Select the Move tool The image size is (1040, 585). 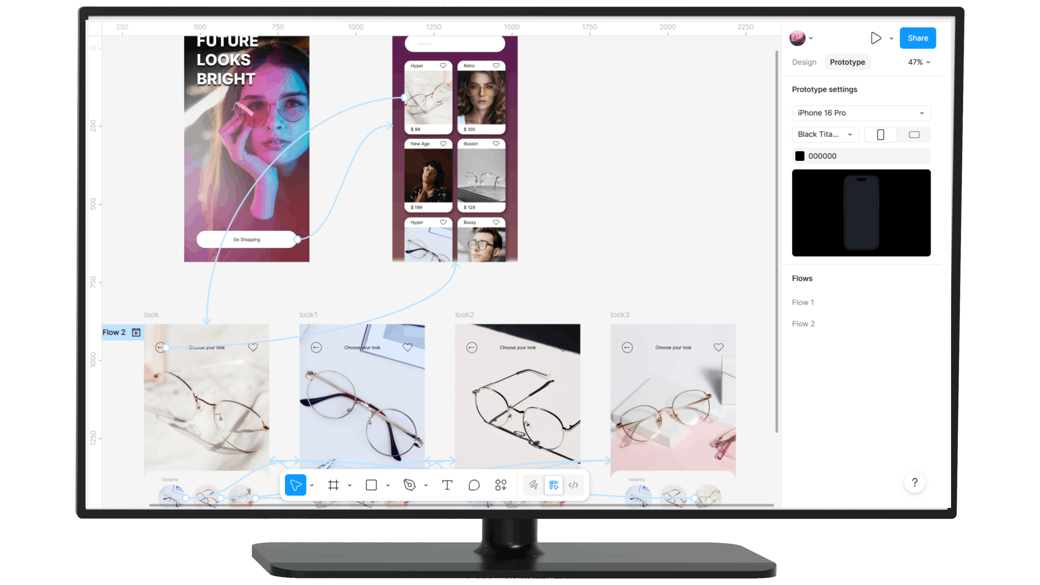[295, 485]
